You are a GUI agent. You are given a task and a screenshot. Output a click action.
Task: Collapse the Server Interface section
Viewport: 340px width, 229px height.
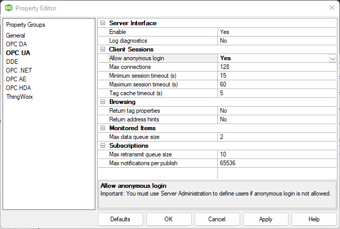(x=103, y=23)
